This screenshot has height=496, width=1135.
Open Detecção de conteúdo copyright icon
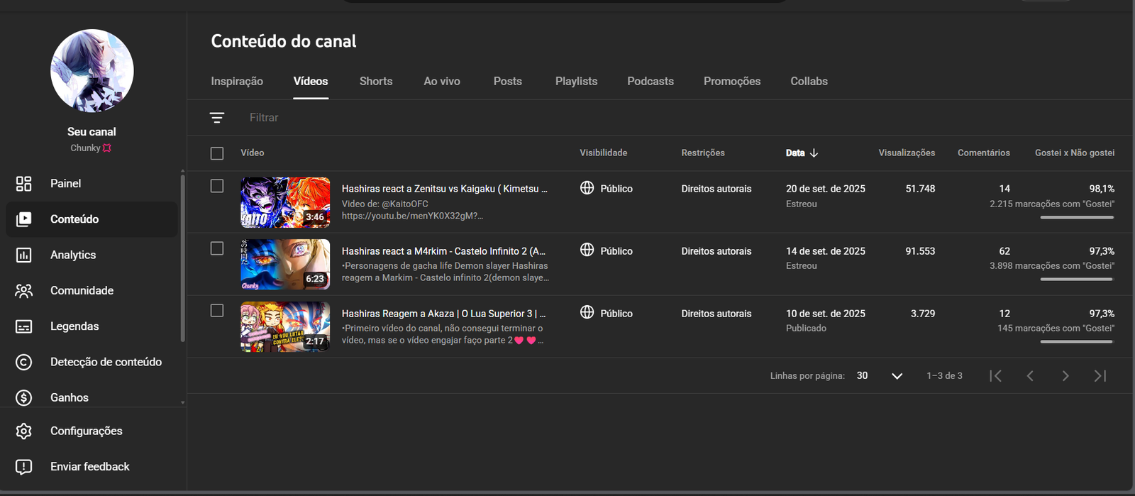tap(24, 363)
